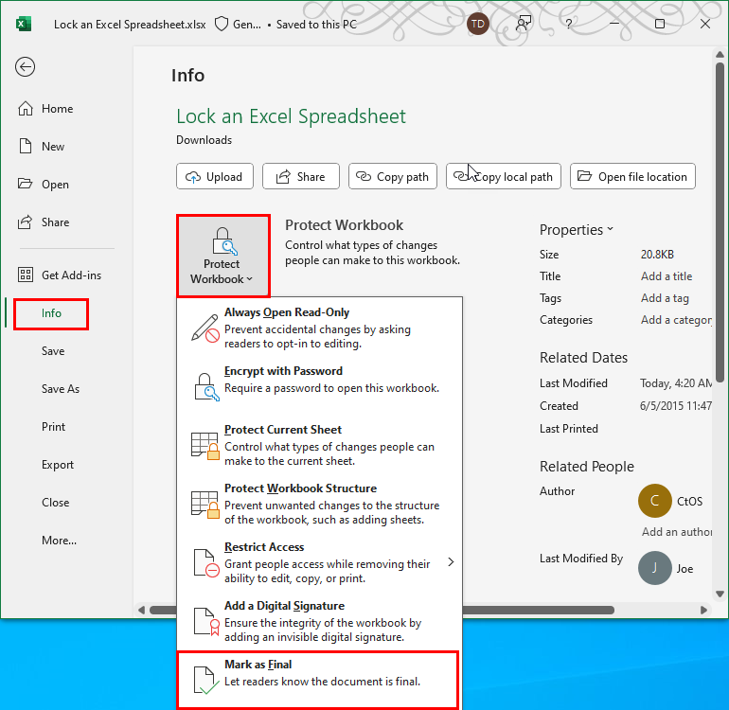Screen dimensions: 729x710
Task: Click the Protect Workbook dropdown button
Action: click(x=223, y=256)
